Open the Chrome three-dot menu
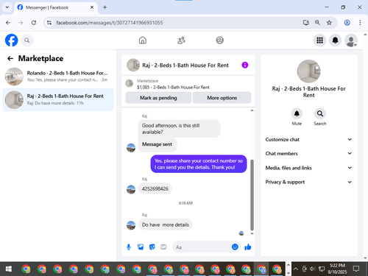 [x=360, y=23]
